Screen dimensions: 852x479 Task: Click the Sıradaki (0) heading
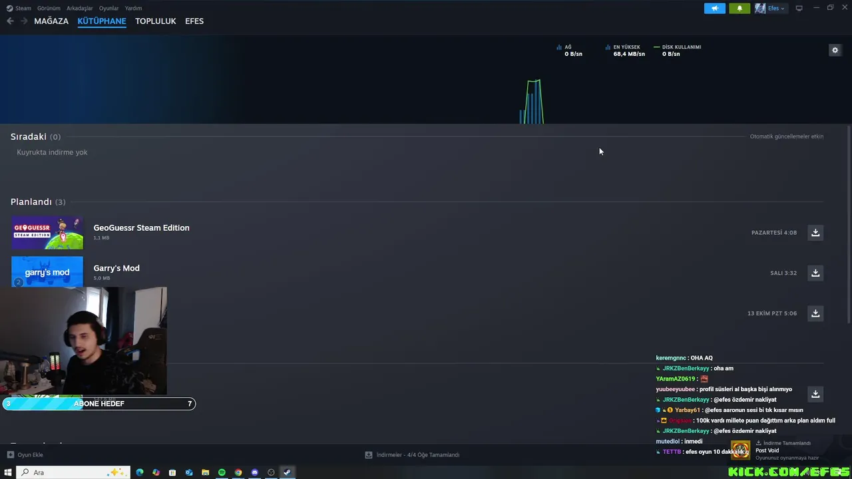(35, 136)
